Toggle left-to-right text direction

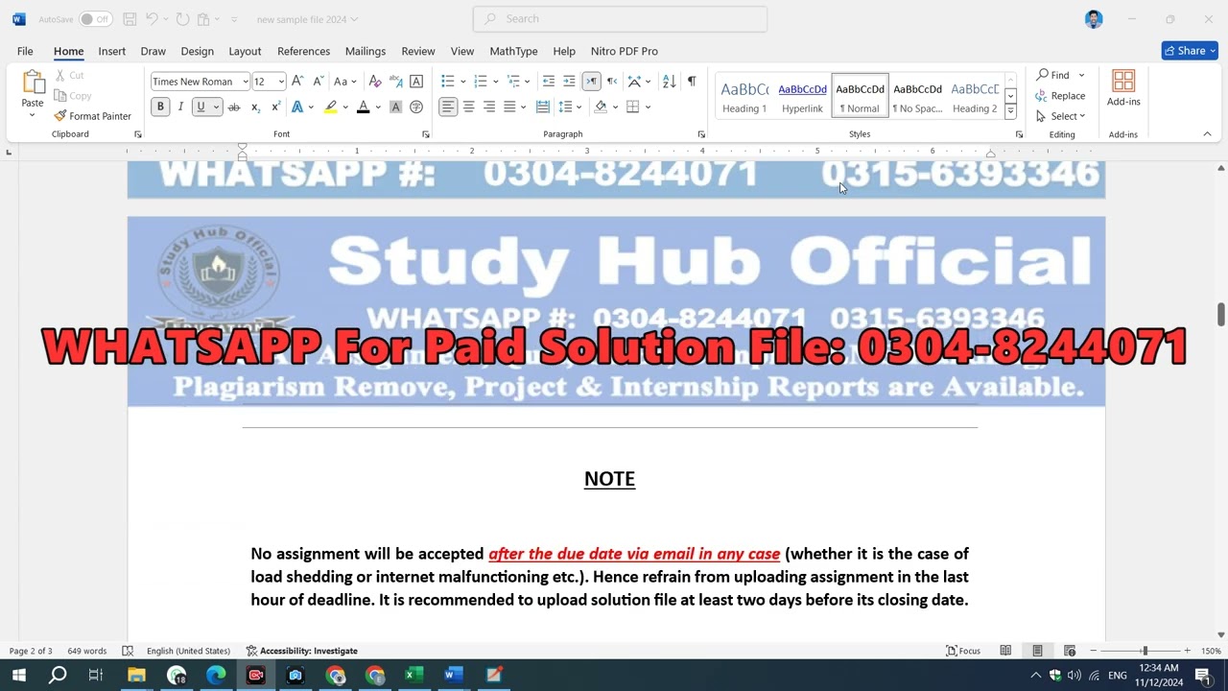[x=591, y=82]
